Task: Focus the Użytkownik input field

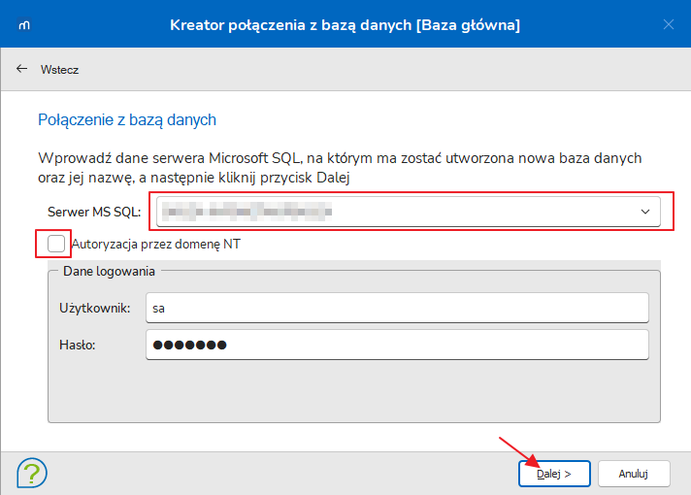Action: coord(397,308)
